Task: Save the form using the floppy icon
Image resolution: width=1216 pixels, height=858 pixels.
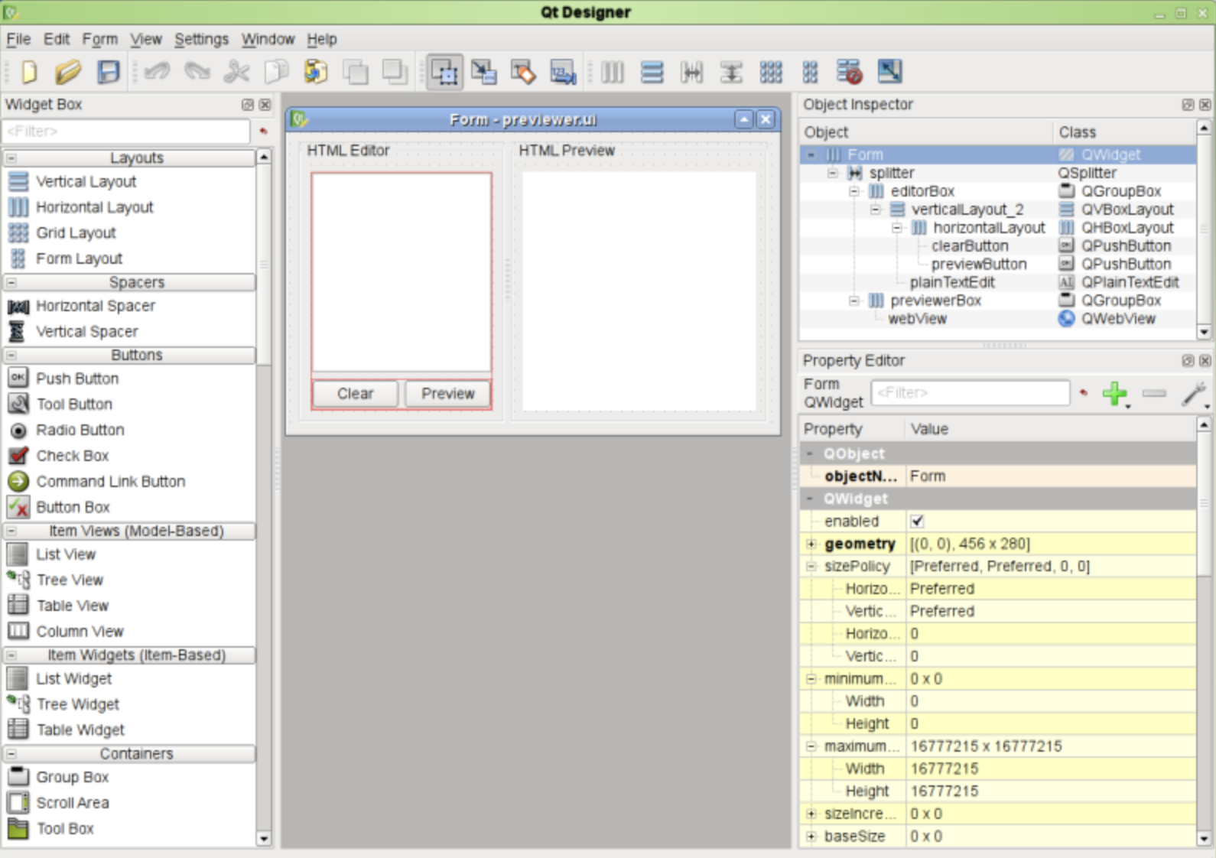Action: (109, 72)
